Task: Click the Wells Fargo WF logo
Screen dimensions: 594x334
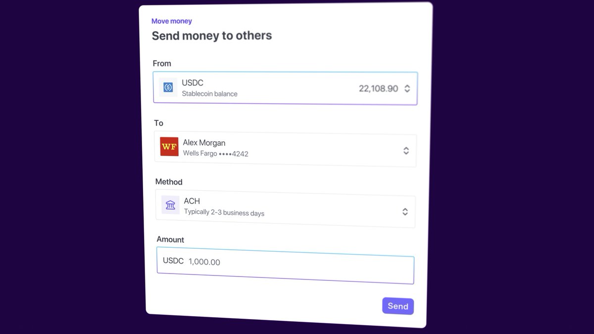Action: 169,147
